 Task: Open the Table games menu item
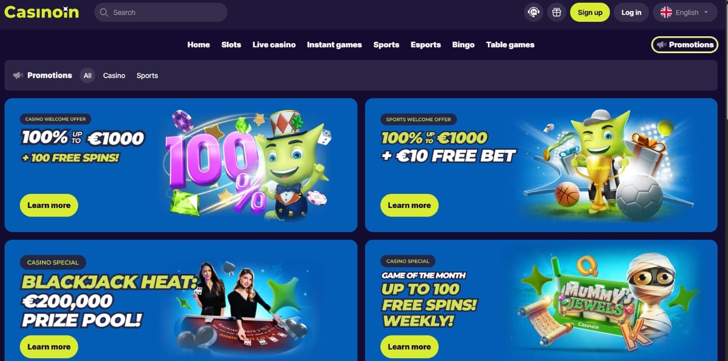pos(510,45)
